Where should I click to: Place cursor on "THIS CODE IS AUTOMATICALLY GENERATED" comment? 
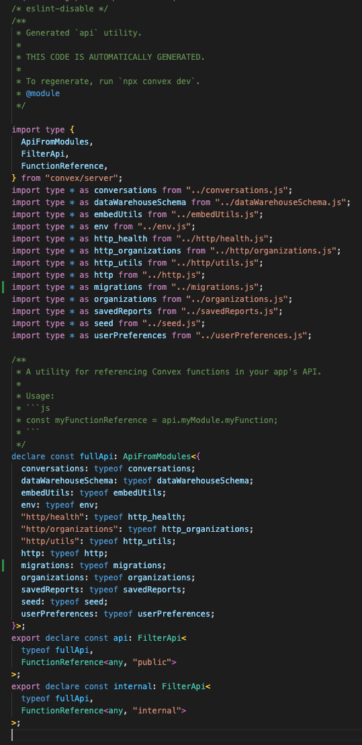click(116, 57)
